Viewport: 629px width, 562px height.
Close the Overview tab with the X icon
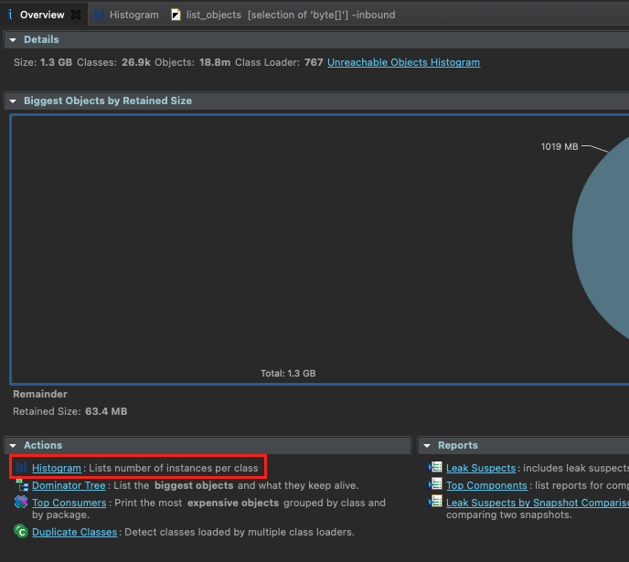click(x=75, y=15)
